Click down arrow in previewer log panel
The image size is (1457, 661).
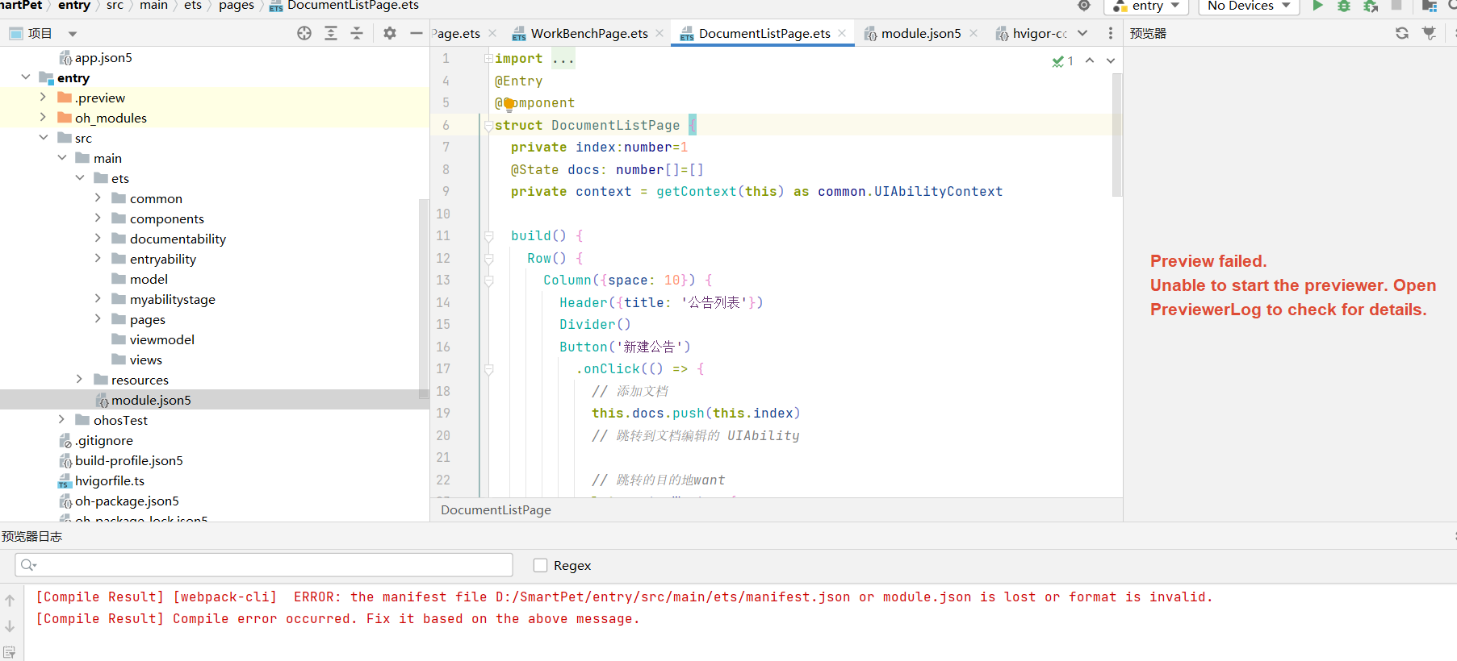[x=10, y=626]
